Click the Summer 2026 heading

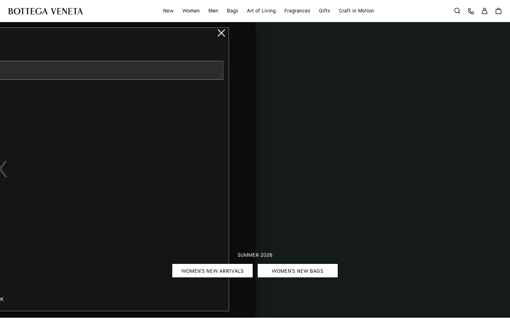tap(255, 255)
